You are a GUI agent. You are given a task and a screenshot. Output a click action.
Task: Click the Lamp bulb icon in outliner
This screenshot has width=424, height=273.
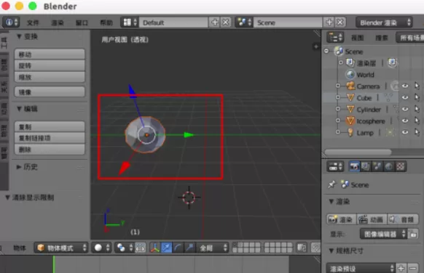[350, 132]
